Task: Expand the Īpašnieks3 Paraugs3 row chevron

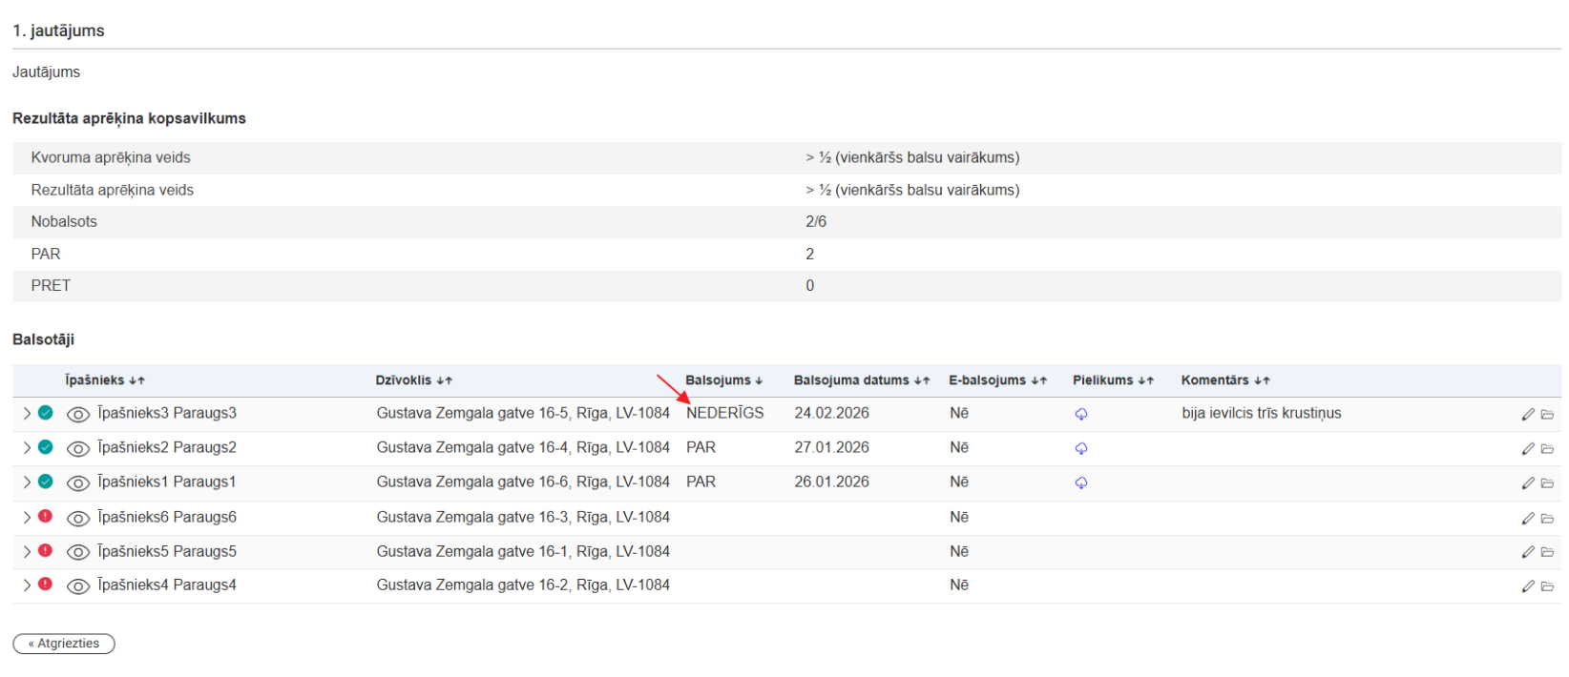Action: pos(27,414)
